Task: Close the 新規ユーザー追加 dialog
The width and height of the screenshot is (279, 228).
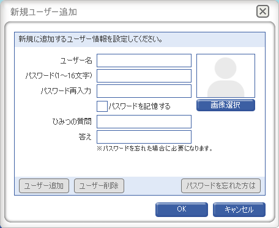Action: [262, 12]
